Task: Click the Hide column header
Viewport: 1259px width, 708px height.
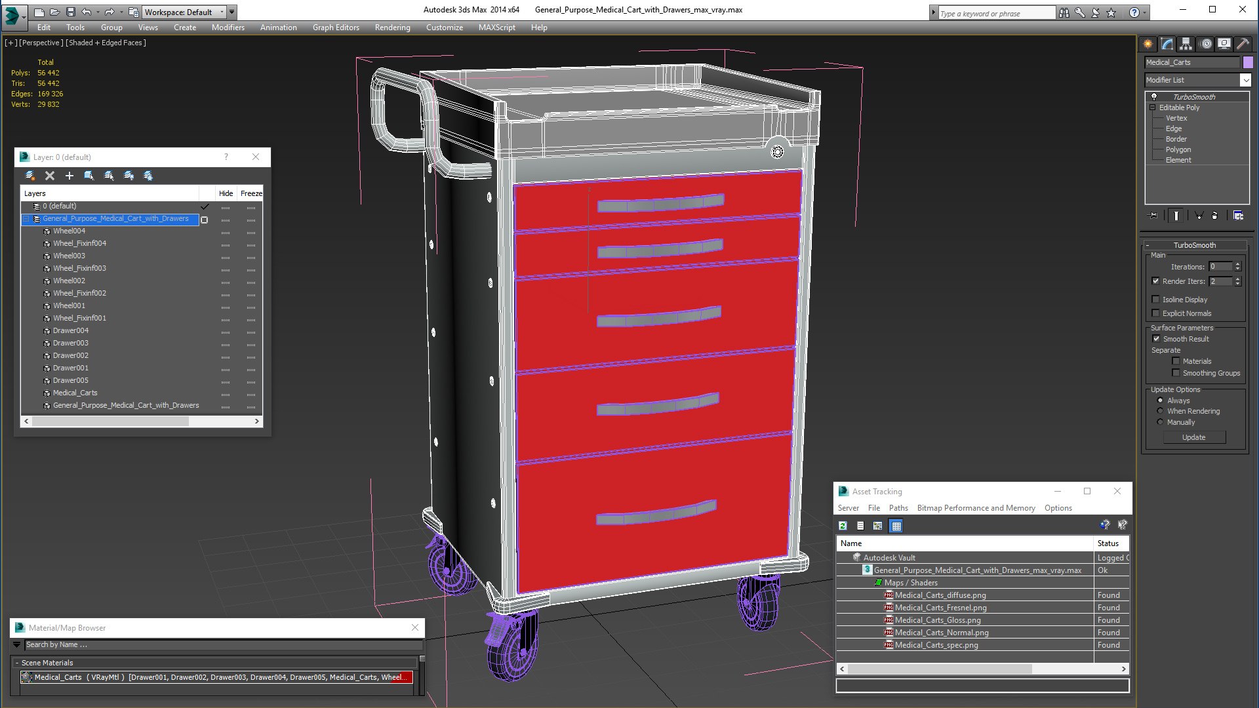Action: point(226,193)
